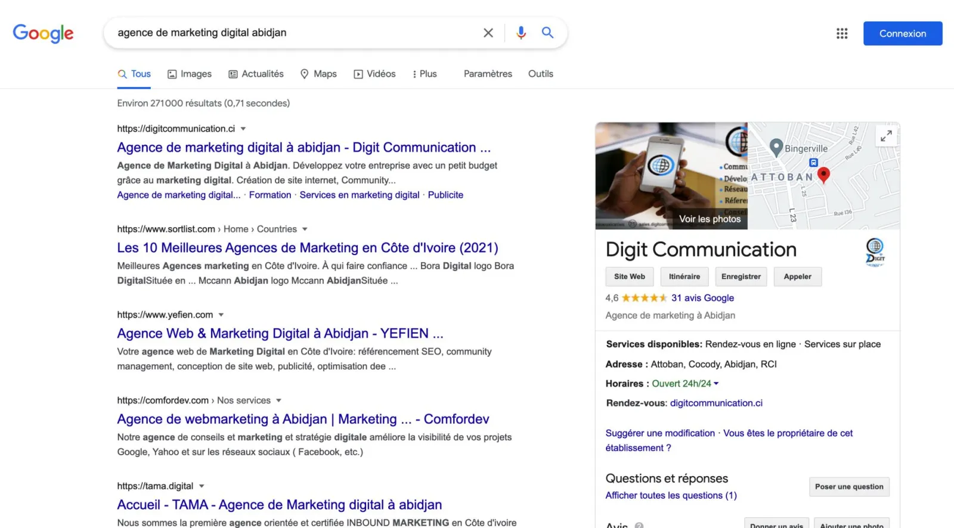The width and height of the screenshot is (954, 528).
Task: Expand the dropdown arrow beside tama.digital URL
Action: 202,486
